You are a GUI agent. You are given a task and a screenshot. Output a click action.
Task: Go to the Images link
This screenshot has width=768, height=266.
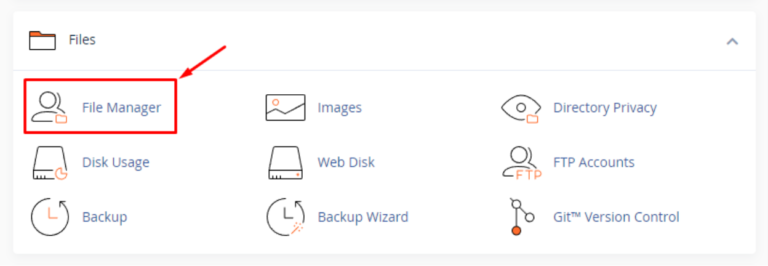coord(339,108)
